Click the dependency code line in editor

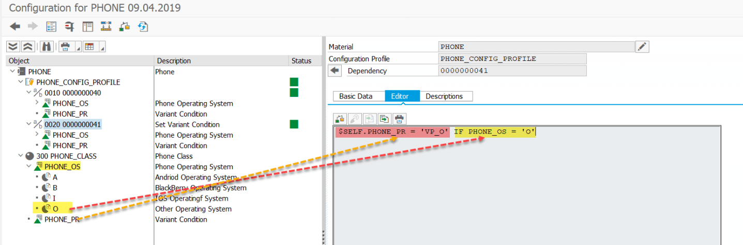click(x=436, y=132)
